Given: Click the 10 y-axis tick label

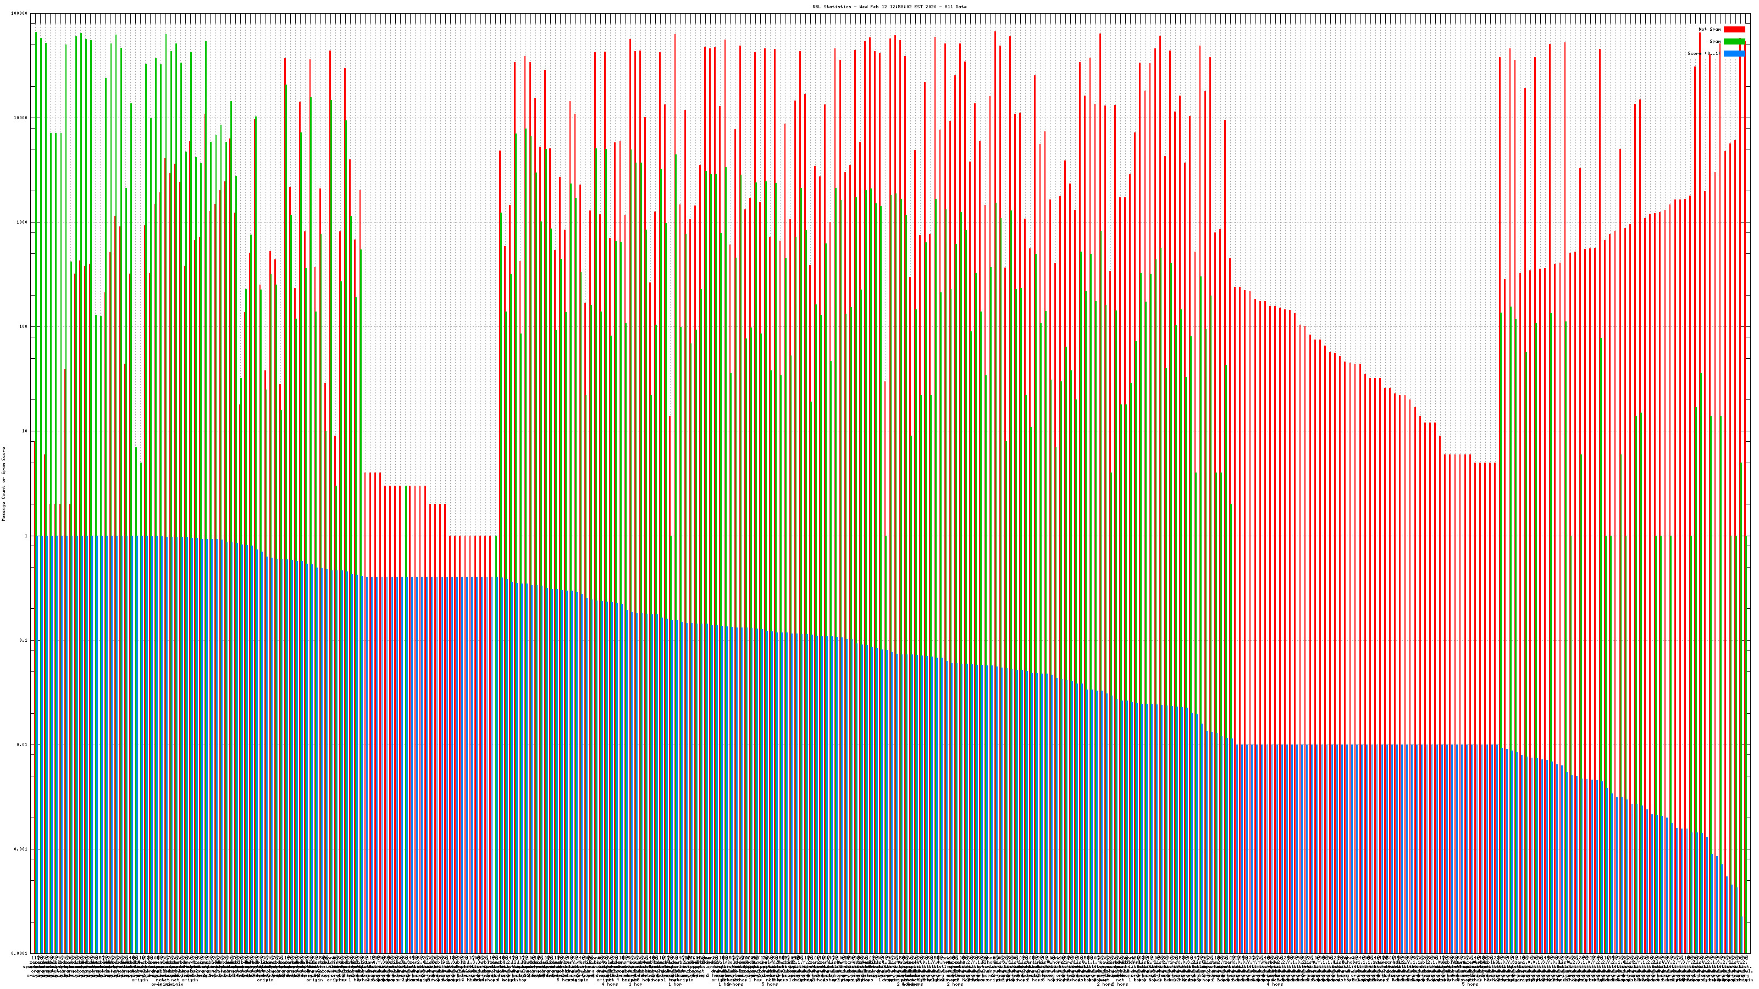Looking at the screenshot, I should click(25, 431).
